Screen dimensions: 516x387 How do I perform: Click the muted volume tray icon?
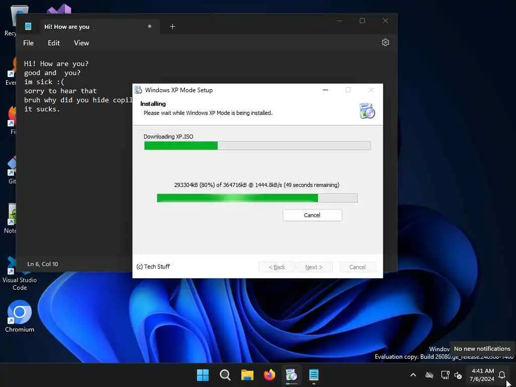458,375
